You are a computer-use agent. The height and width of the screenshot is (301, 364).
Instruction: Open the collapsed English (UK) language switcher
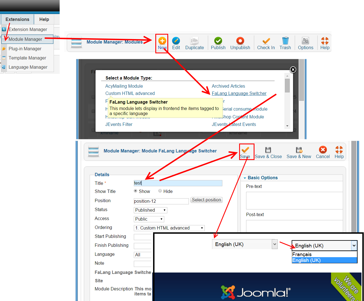click(x=245, y=244)
